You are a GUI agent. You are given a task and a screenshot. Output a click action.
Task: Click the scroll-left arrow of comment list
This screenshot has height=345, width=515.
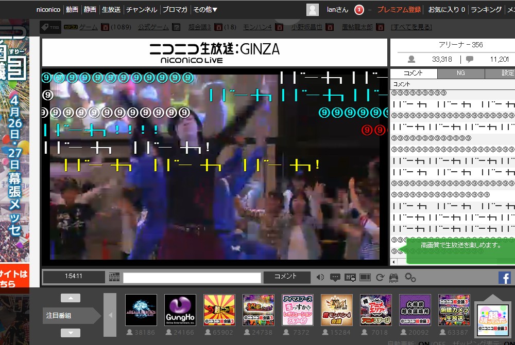(393, 262)
